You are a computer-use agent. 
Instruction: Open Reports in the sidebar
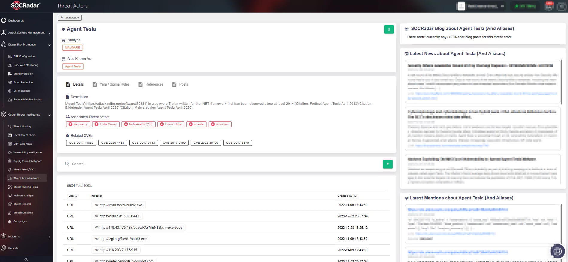click(13, 248)
